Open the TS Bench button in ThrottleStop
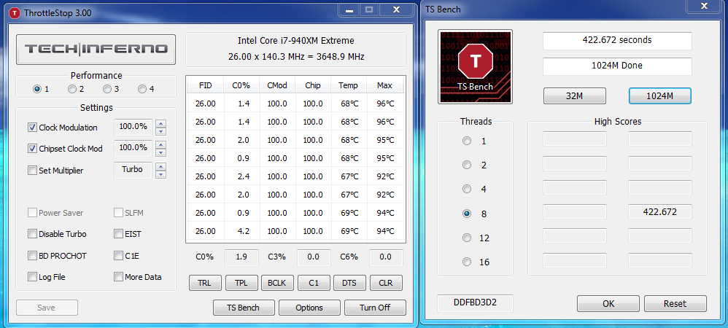Viewport: 728px width, 328px height. point(244,308)
